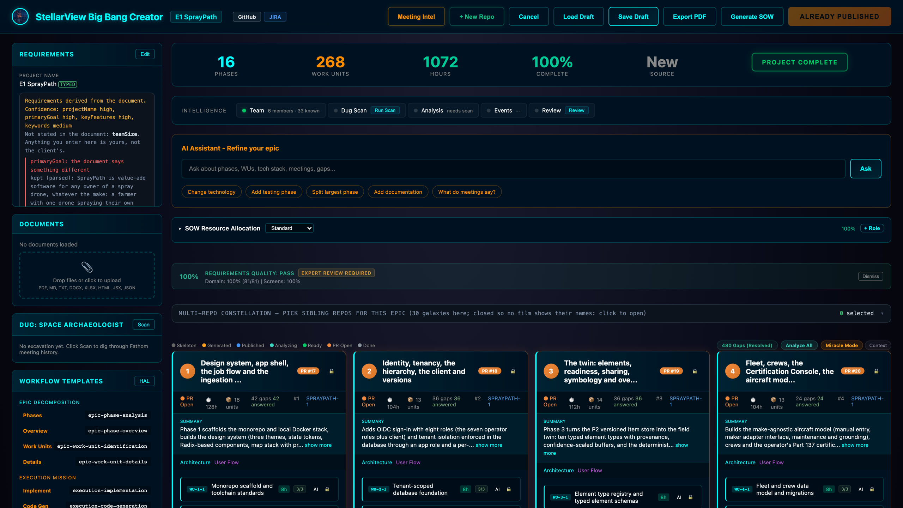Open phase 1 Architecture view
Viewport: 903px width, 508px height.
pos(195,462)
